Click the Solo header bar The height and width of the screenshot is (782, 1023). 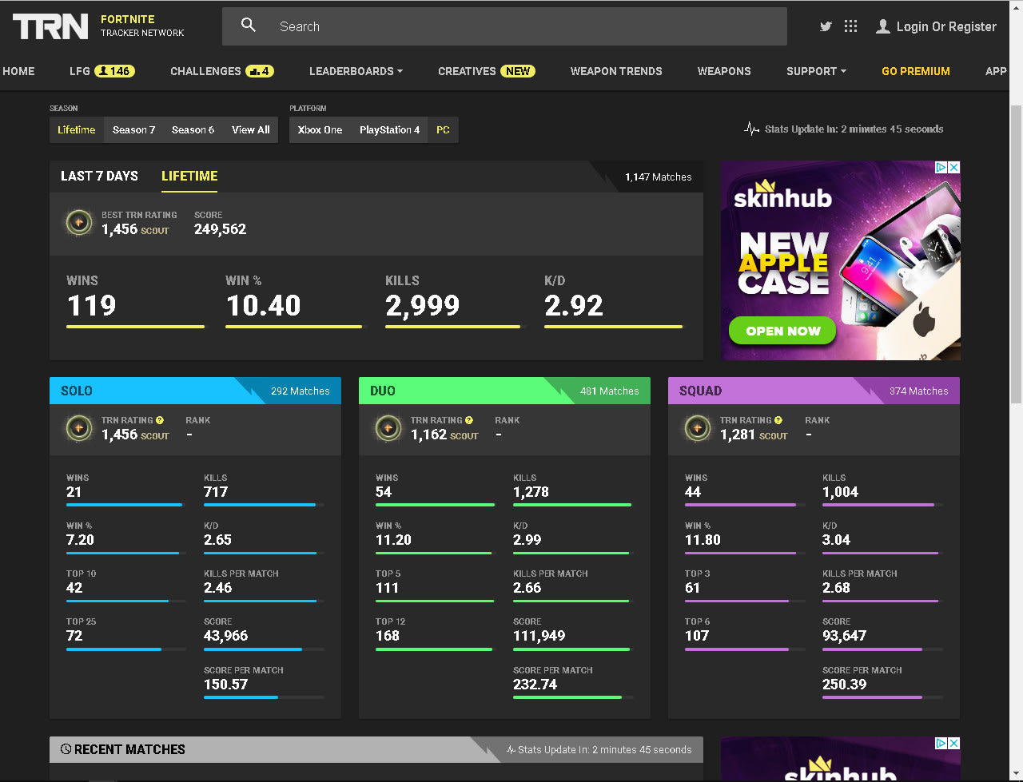point(195,391)
